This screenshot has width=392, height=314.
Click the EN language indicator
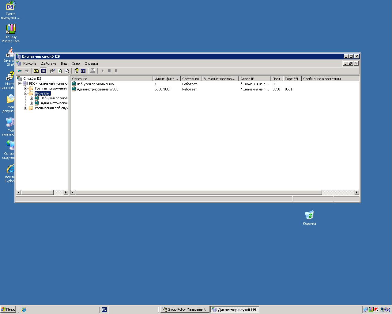[104, 310]
